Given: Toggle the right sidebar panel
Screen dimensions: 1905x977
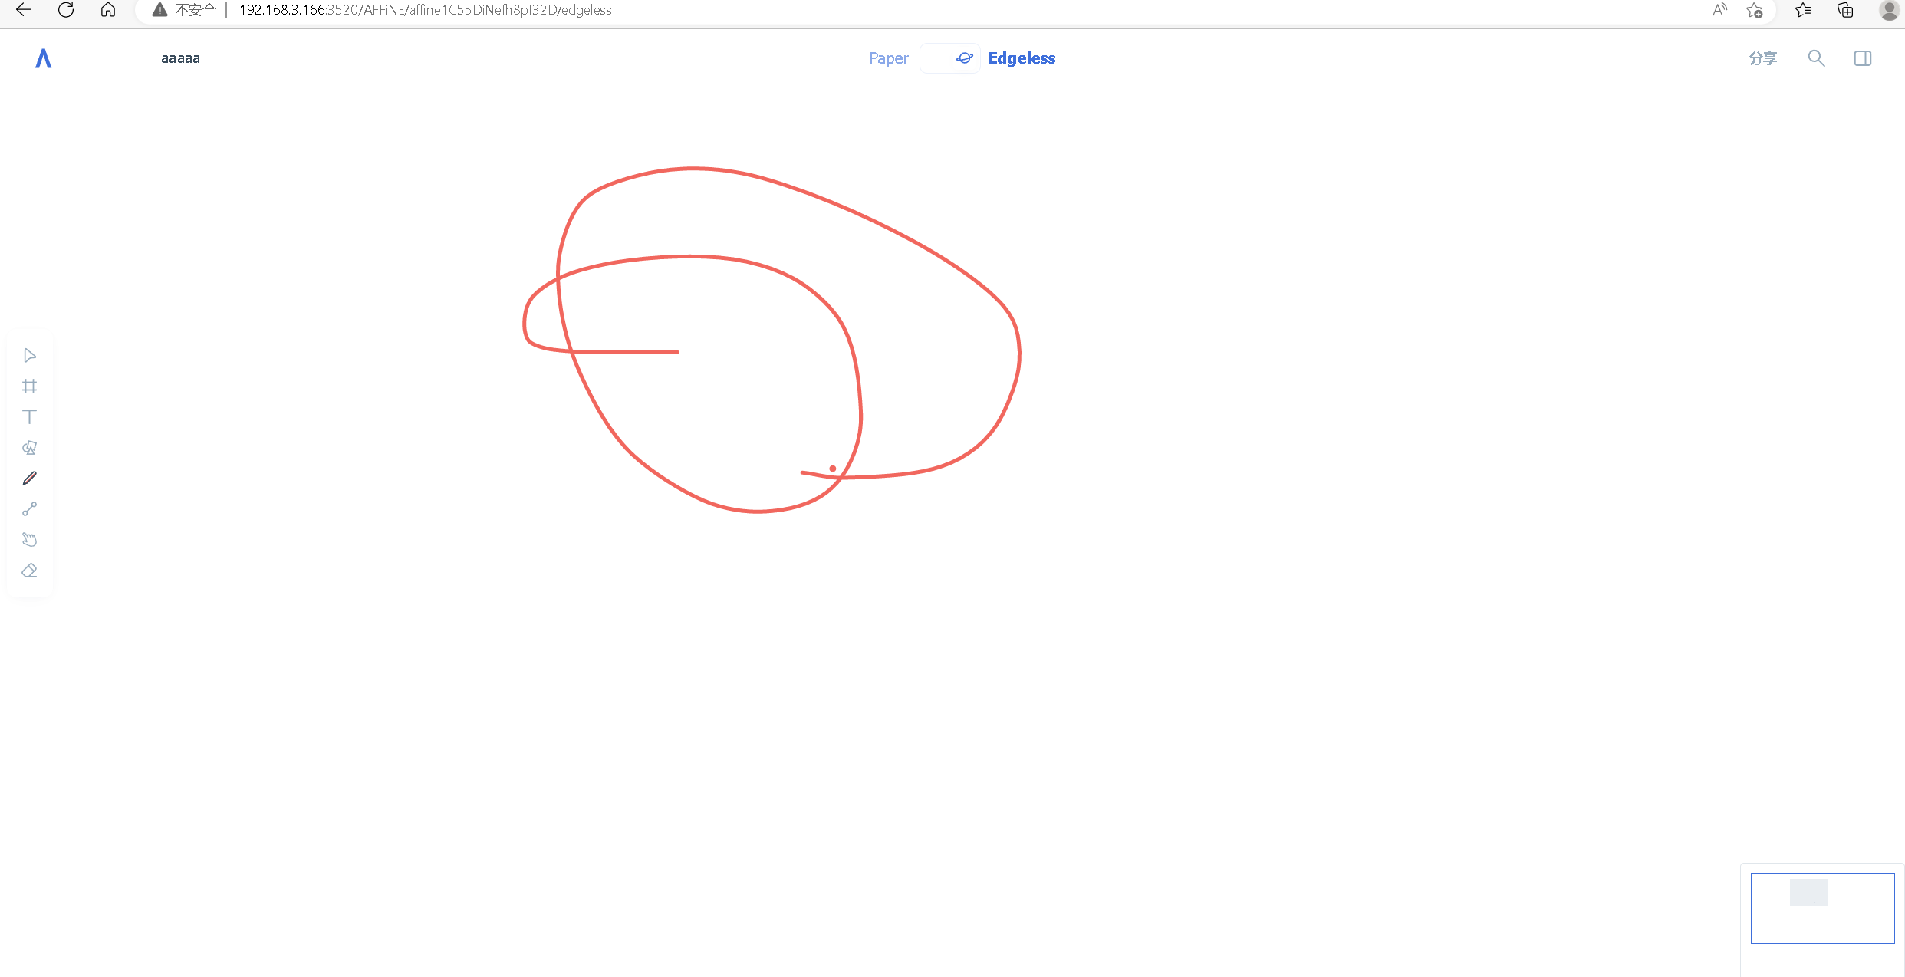Looking at the screenshot, I should (1862, 58).
